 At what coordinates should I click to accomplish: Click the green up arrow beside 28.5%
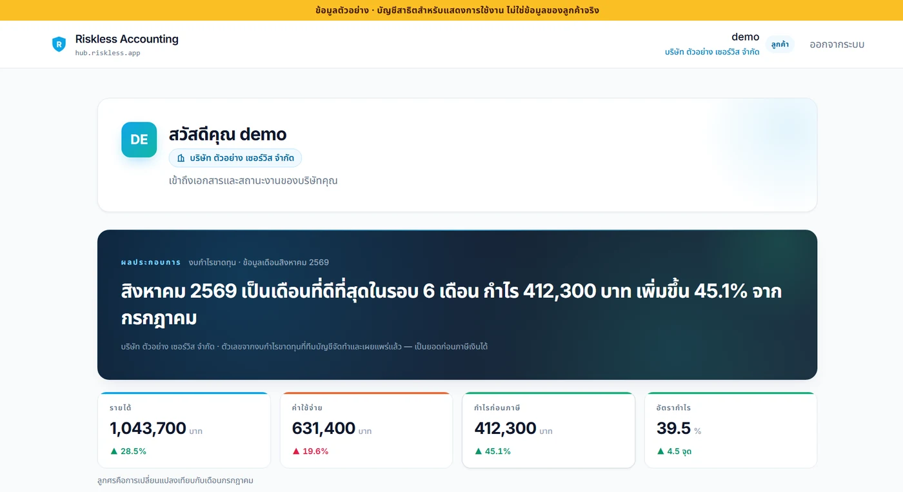(114, 451)
